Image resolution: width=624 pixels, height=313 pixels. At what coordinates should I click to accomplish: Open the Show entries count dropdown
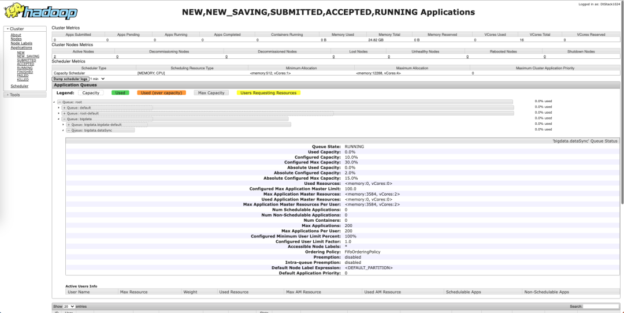tap(69, 307)
